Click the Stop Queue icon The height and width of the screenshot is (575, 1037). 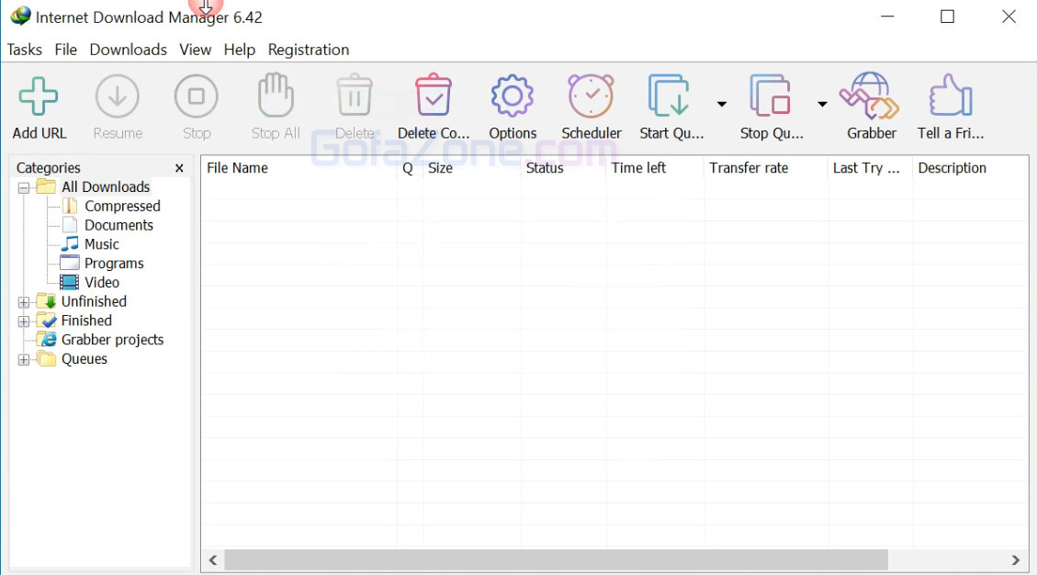coord(771,96)
